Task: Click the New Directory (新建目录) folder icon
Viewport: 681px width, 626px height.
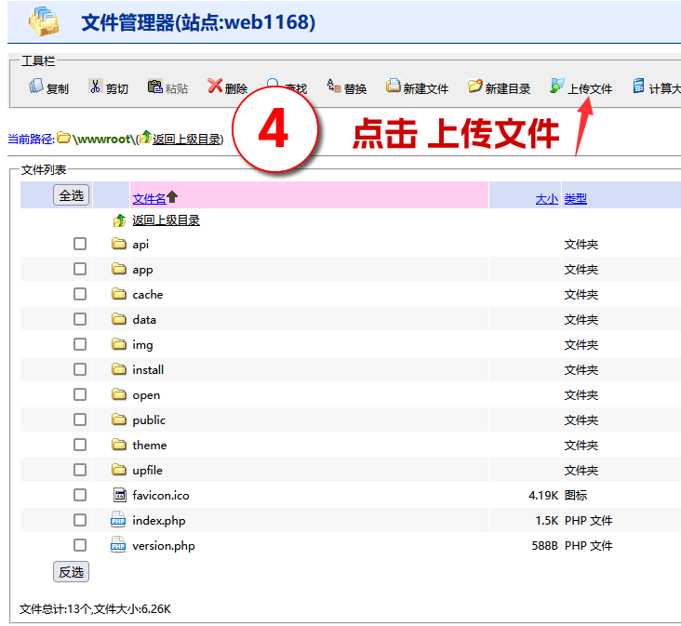Action: click(474, 86)
